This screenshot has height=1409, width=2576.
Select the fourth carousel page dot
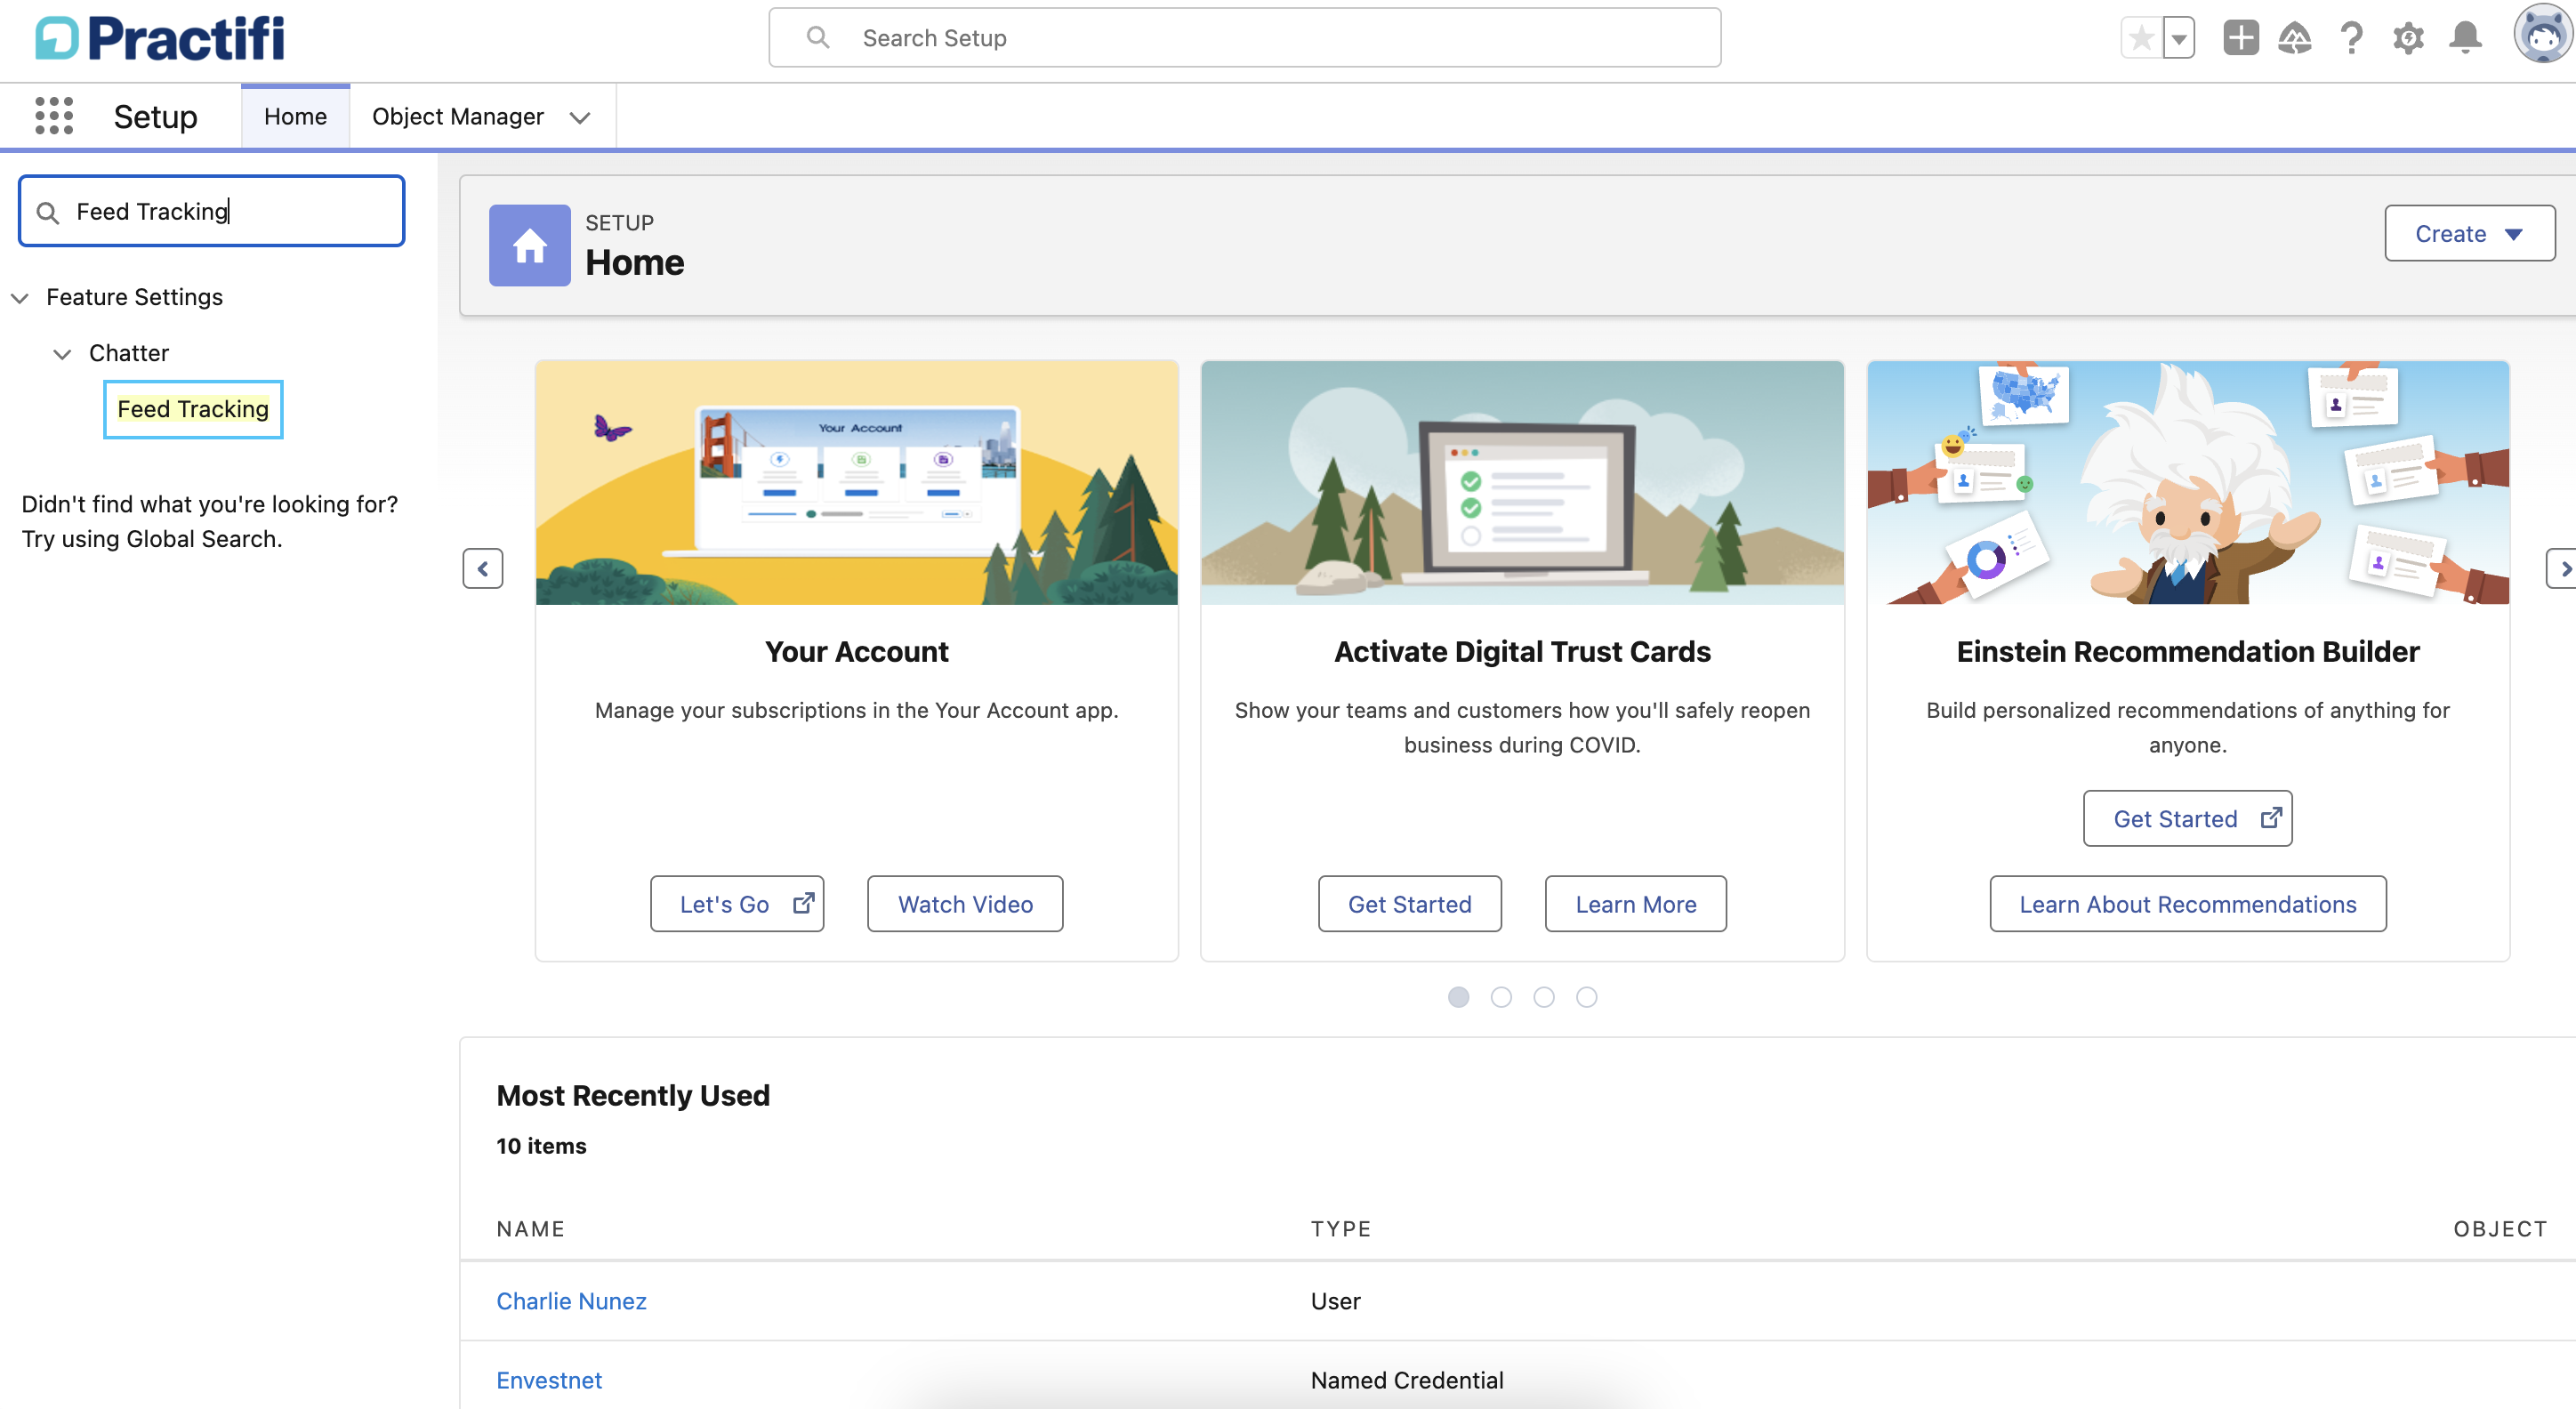click(1587, 997)
